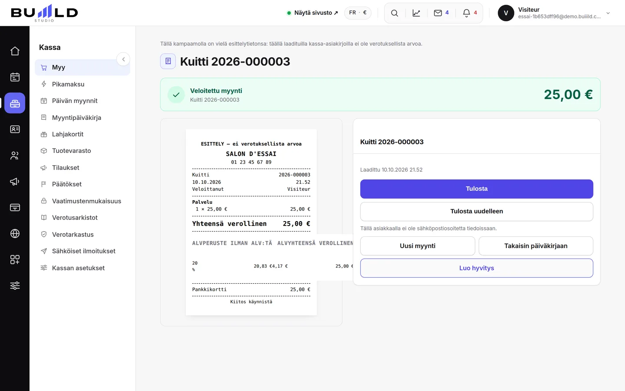The image size is (625, 391).
Task: Open the statistics chart icon in the header
Action: (x=416, y=13)
